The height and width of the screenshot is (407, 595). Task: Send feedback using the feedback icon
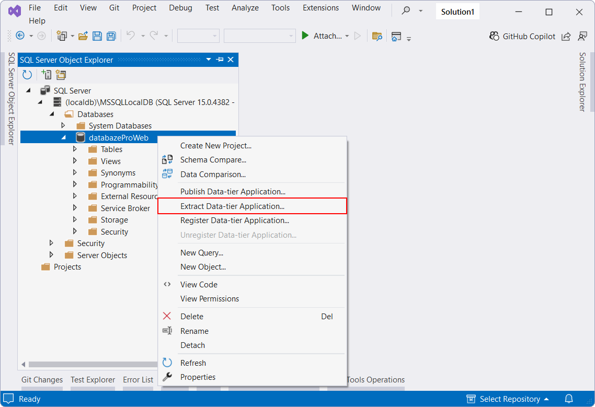click(x=583, y=36)
